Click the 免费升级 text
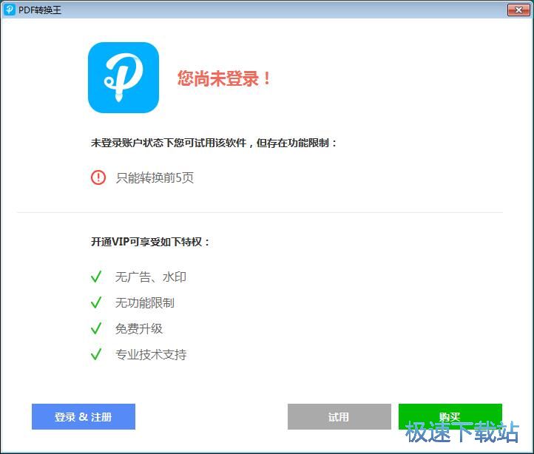The width and height of the screenshot is (534, 454). click(x=139, y=328)
